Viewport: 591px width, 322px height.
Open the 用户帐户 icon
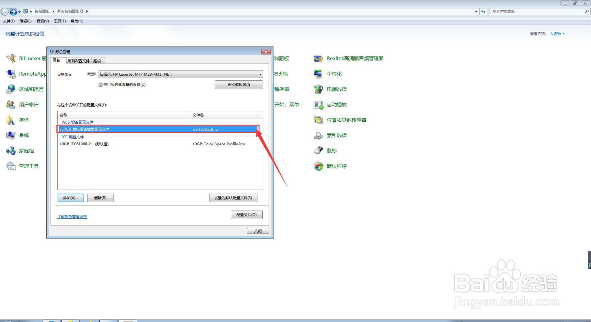(11, 105)
